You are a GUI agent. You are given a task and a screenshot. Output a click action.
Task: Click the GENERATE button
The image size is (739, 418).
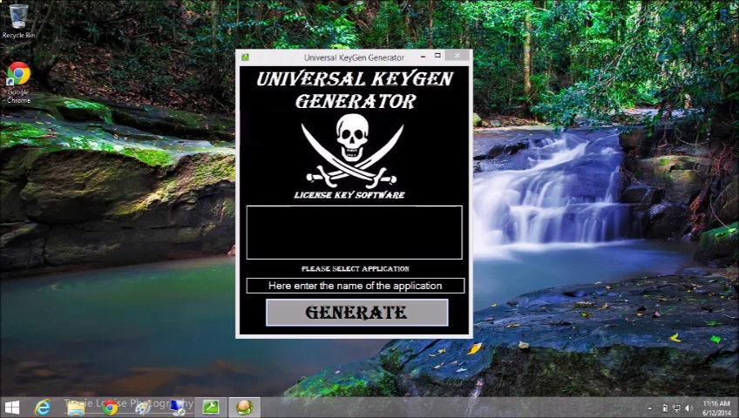pyautogui.click(x=356, y=313)
